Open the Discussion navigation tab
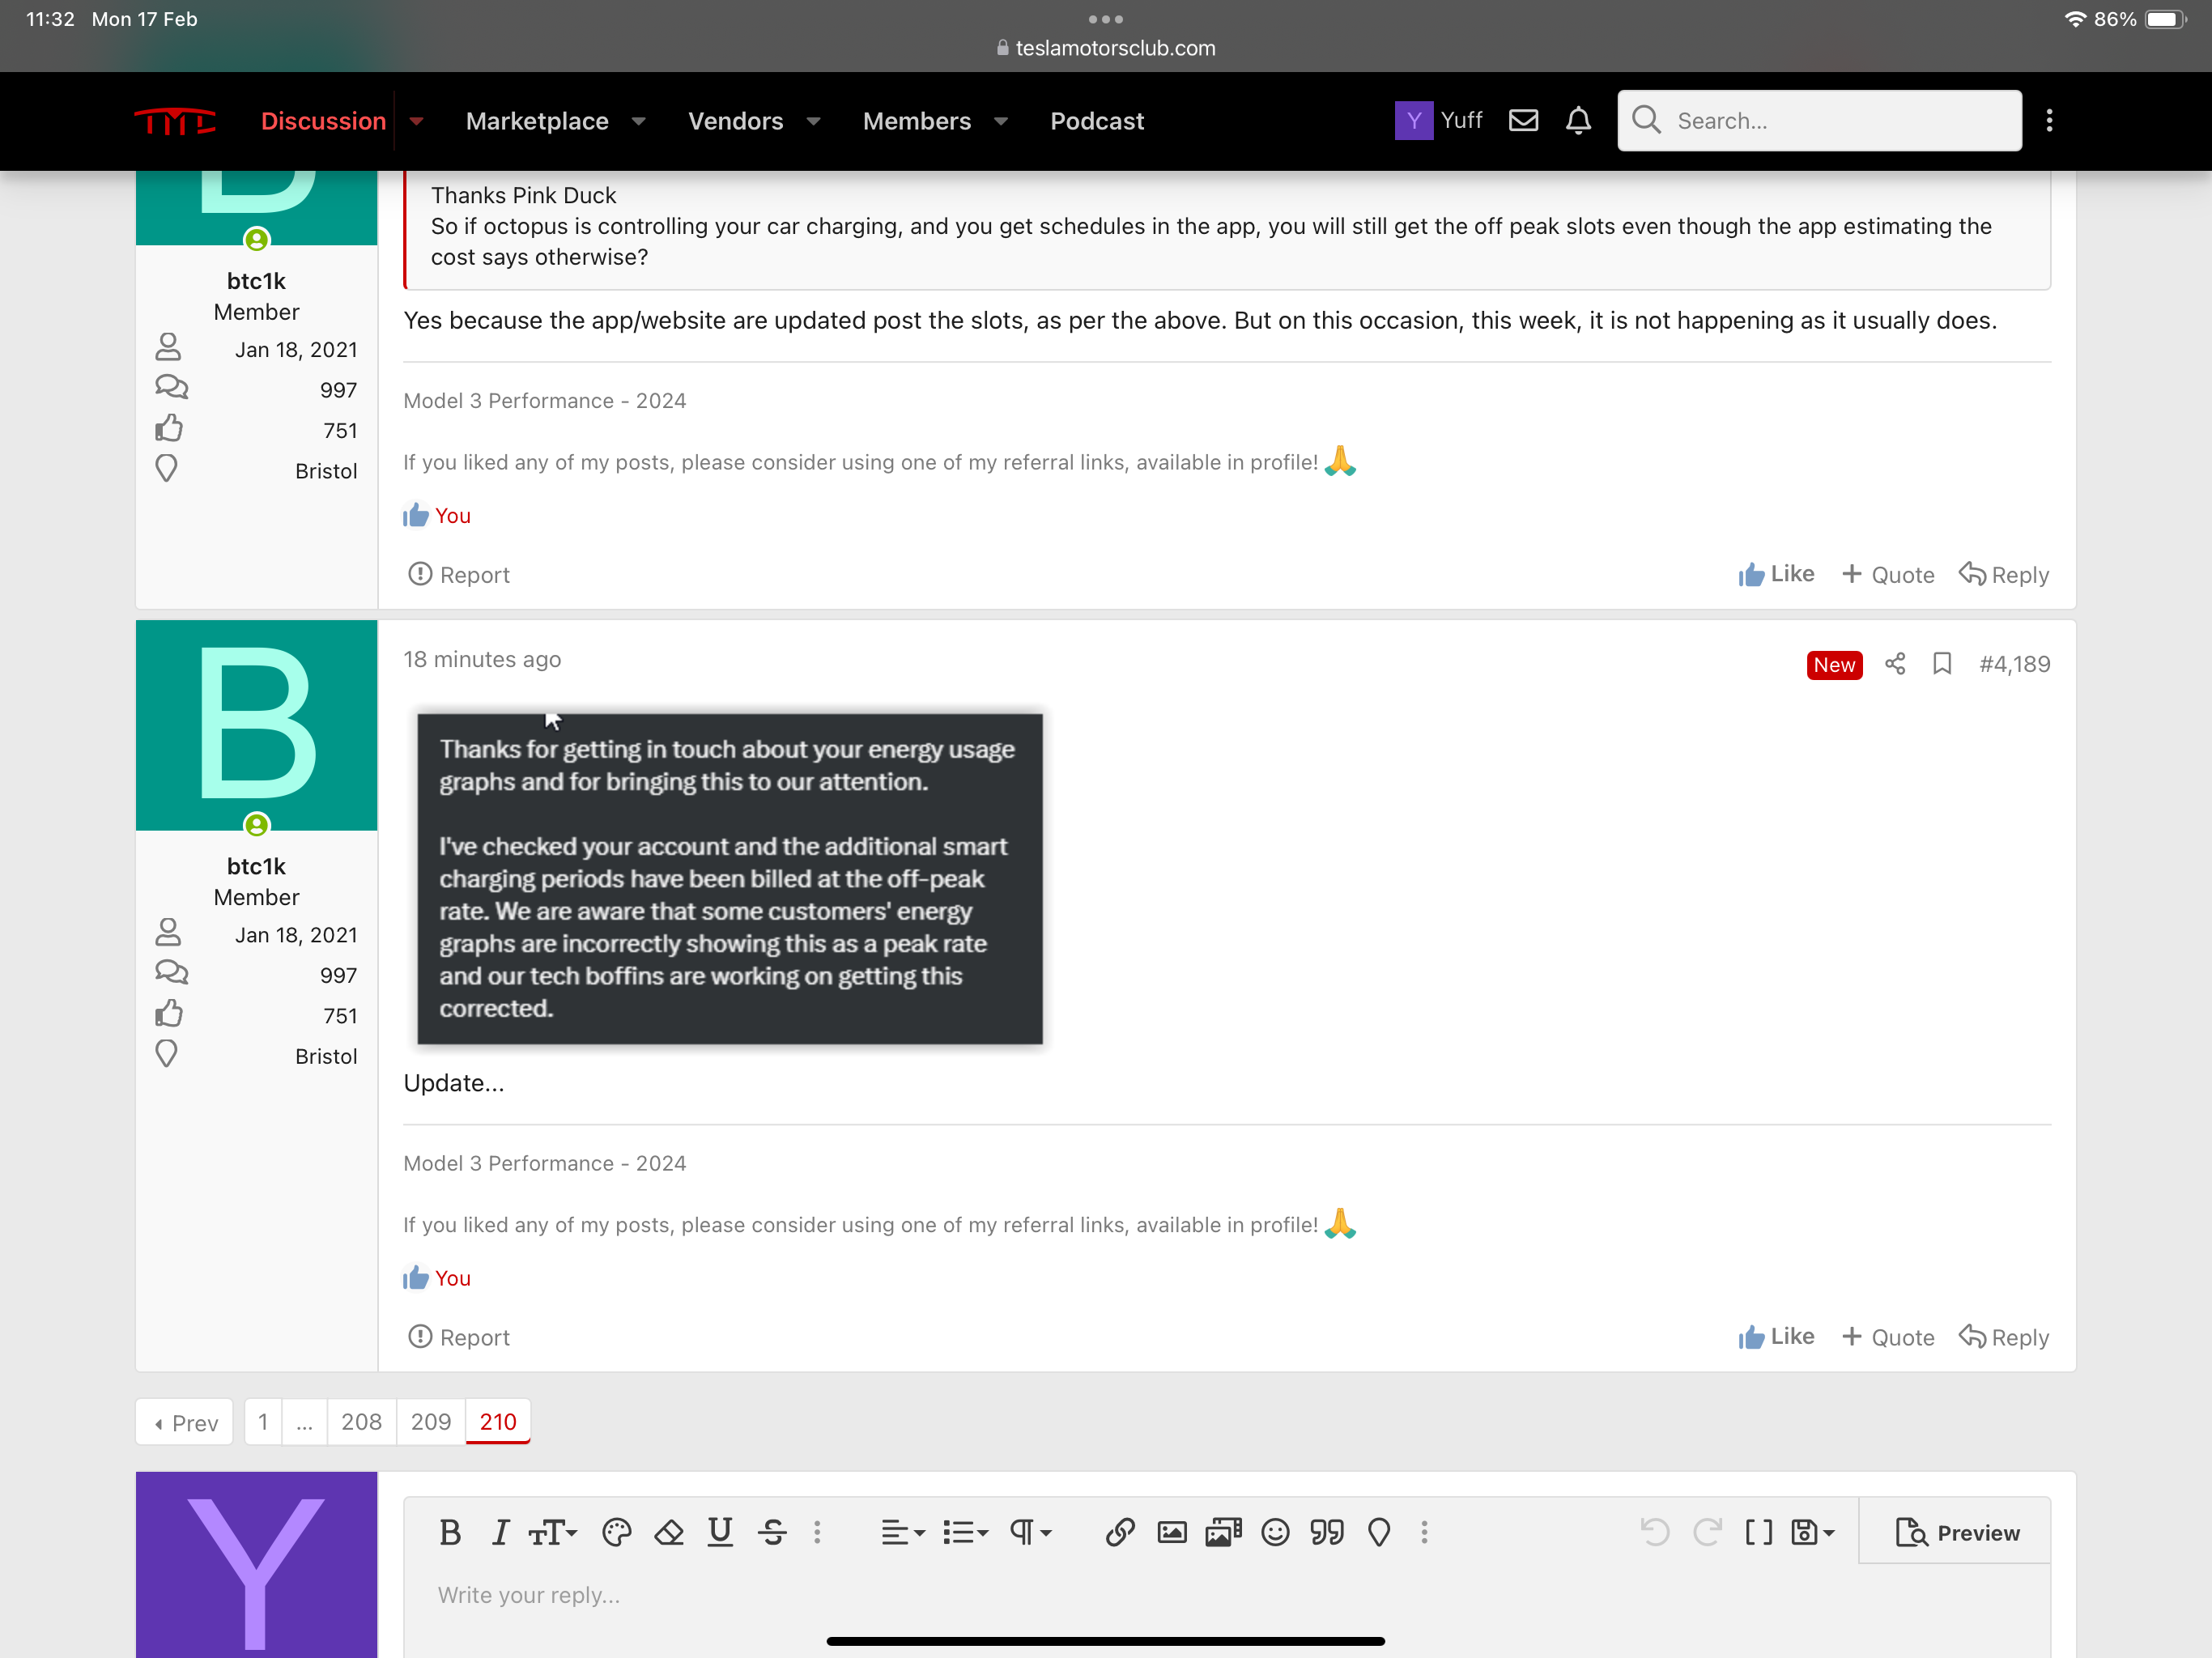The height and width of the screenshot is (1658, 2212). 323,121
